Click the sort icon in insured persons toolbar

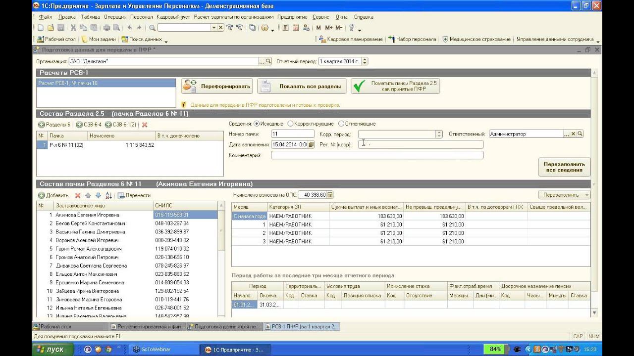pos(109,195)
